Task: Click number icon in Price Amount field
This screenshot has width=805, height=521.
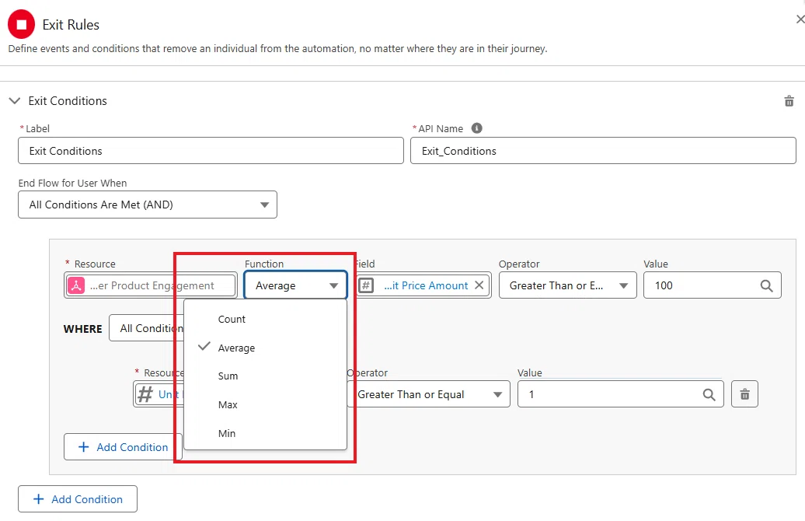Action: pos(365,285)
